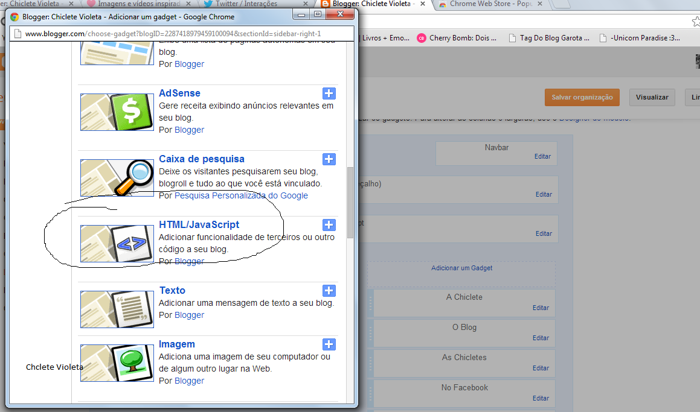Viewport: 700px width, 412px height.
Task: Edit the A Chiclete gadget
Action: 541,308
